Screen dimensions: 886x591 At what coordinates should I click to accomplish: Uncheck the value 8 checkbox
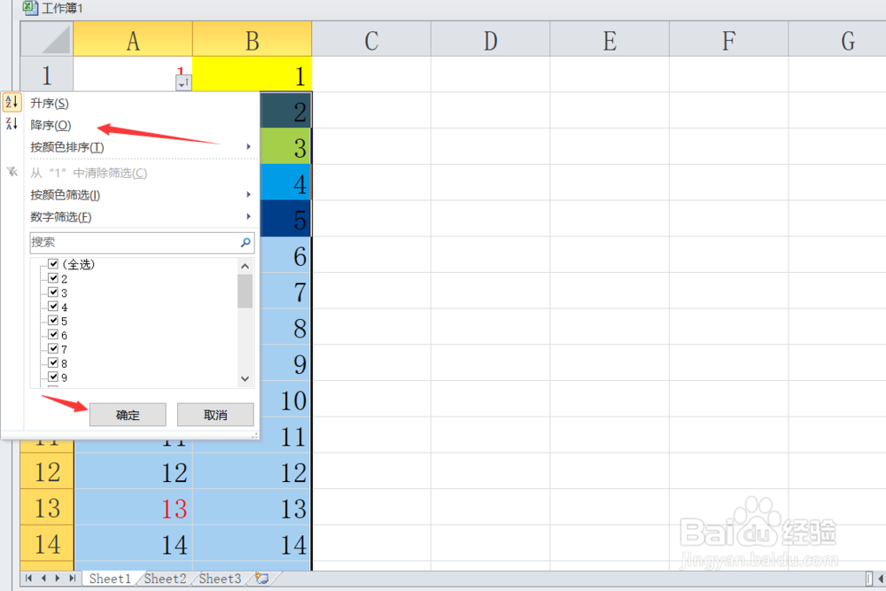53,362
